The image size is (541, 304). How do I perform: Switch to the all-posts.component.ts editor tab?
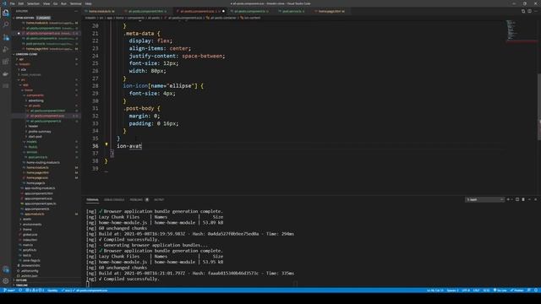point(251,11)
